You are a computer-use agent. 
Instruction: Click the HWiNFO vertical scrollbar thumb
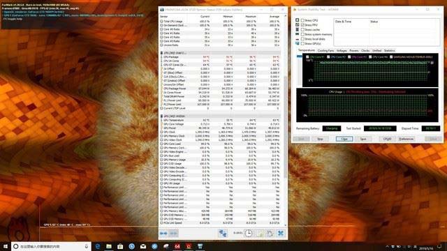(x=286, y=127)
